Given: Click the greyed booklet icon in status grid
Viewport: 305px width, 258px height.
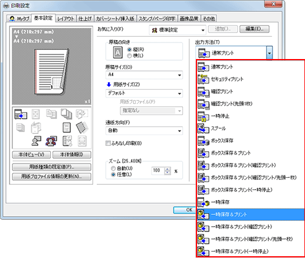Looking at the screenshot, I should [36, 128].
